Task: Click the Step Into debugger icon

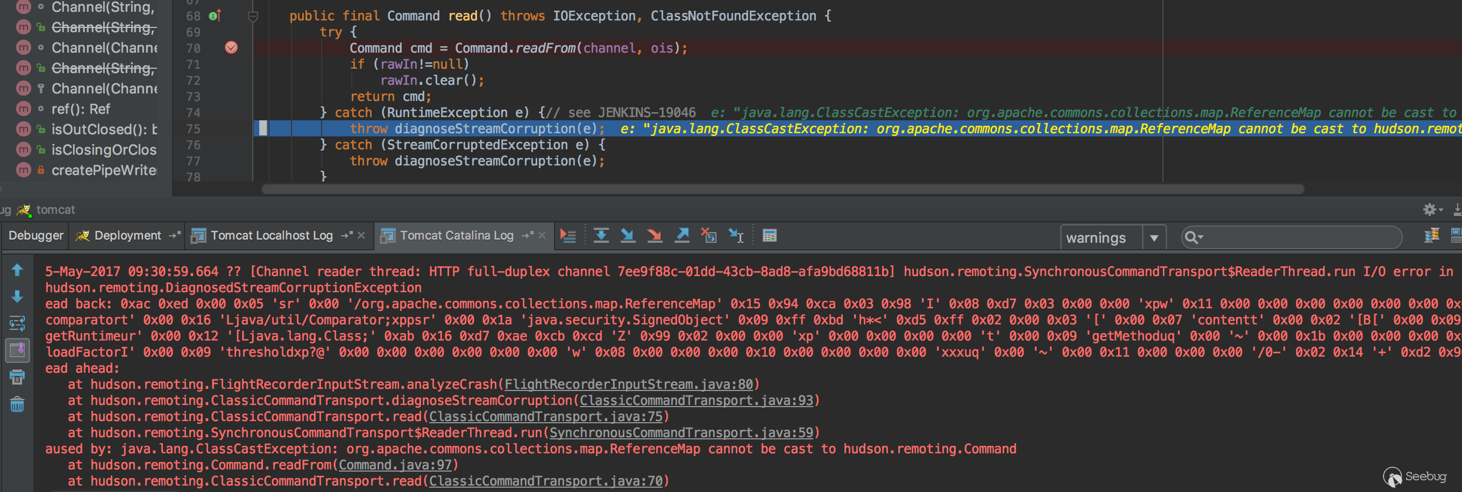Action: [628, 235]
